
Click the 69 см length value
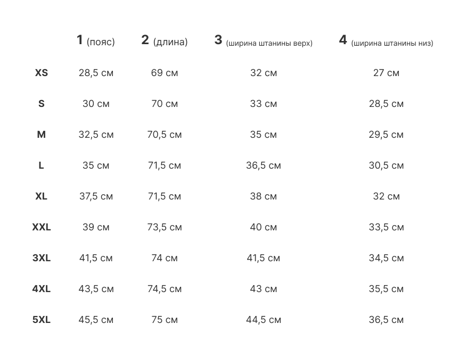pyautogui.click(x=165, y=73)
